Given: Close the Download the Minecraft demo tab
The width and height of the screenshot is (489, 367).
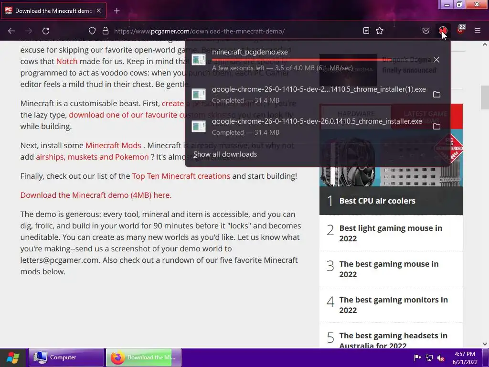Looking at the screenshot, I should (x=99, y=11).
